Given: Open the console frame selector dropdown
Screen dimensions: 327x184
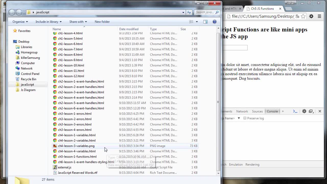Looking at the screenshot, I should (239, 118).
